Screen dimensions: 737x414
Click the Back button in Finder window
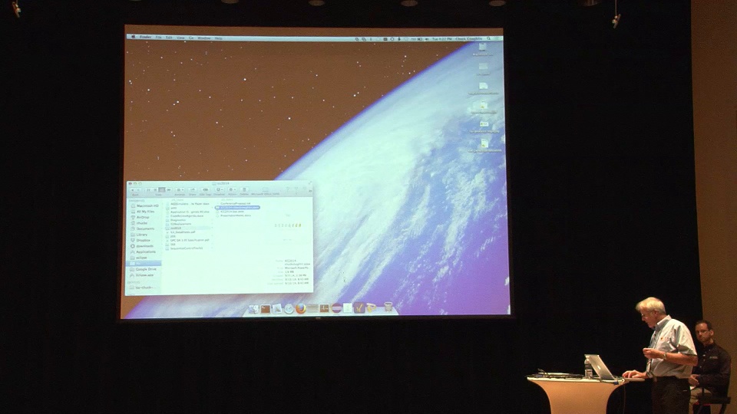pyautogui.click(x=133, y=190)
